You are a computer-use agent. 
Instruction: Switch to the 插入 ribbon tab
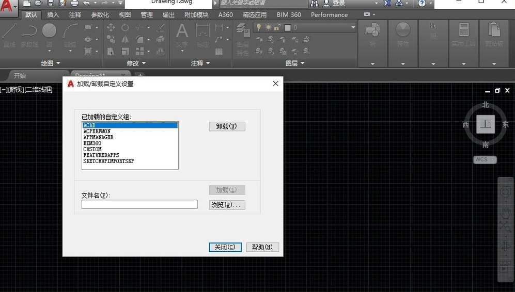tap(53, 15)
